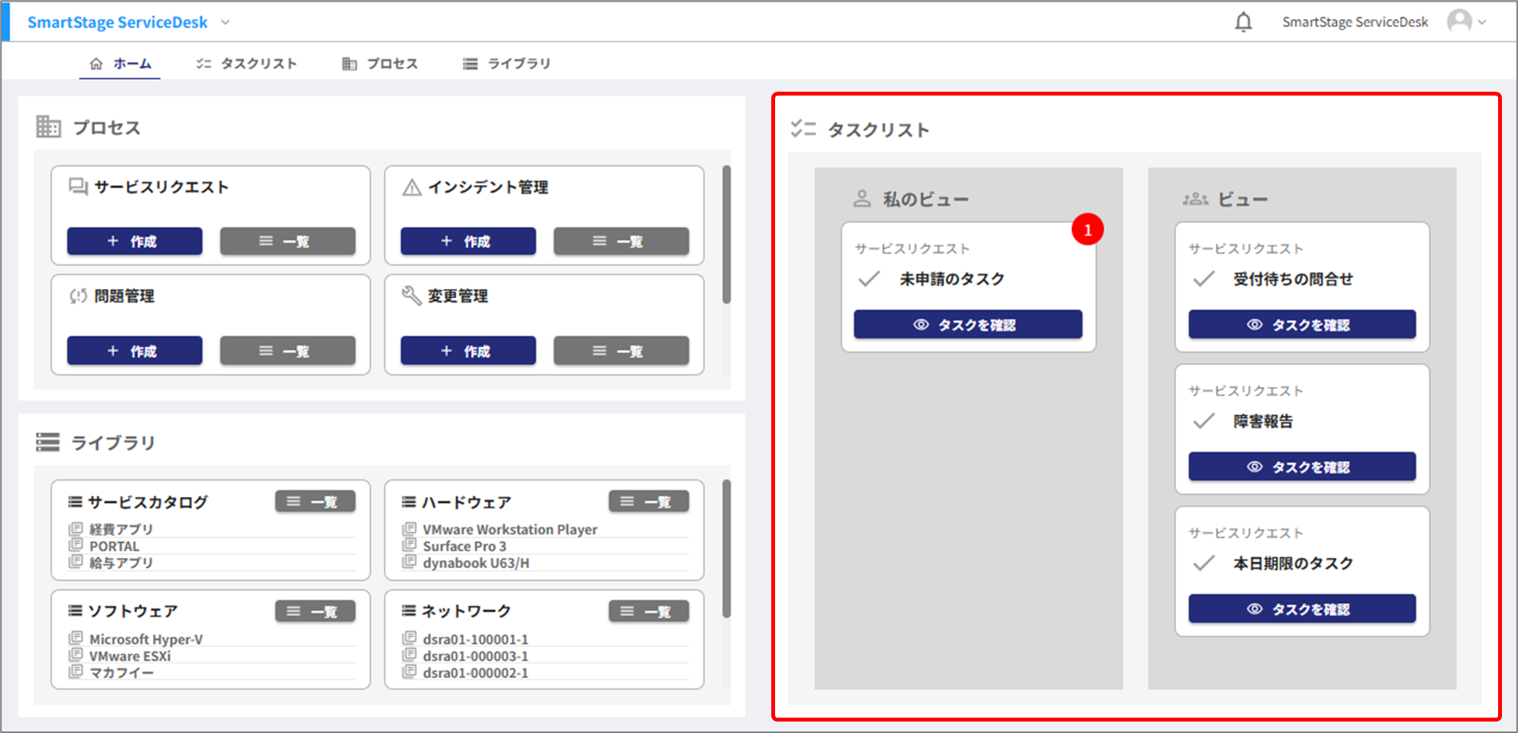Click the document icon next to PORTAL

tap(76, 546)
